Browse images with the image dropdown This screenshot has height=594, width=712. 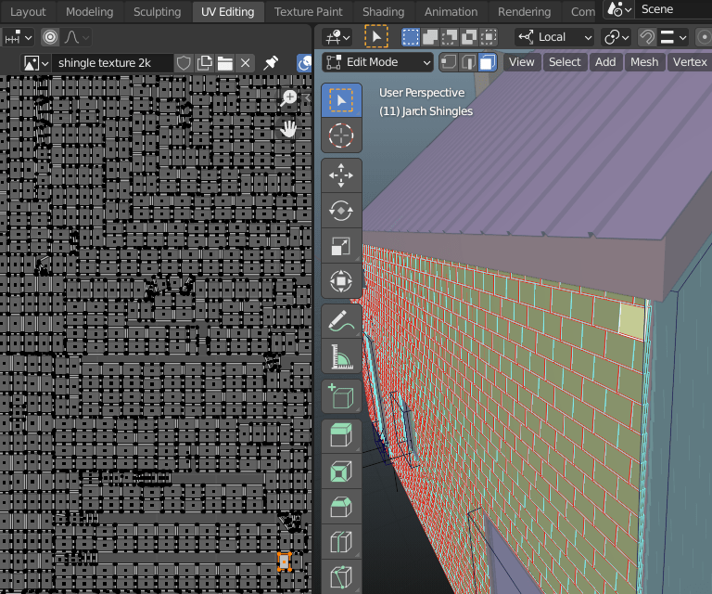[x=36, y=63]
